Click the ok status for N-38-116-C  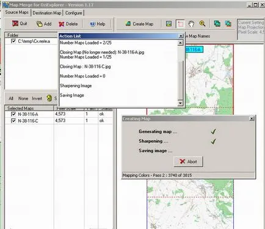point(102,121)
